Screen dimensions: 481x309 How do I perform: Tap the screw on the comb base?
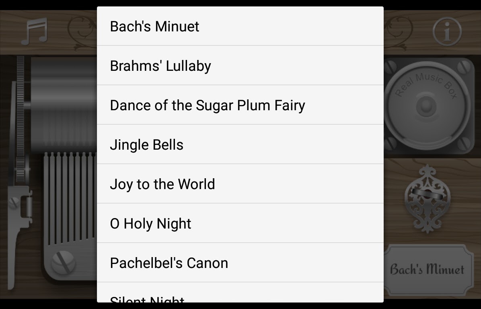click(x=63, y=262)
